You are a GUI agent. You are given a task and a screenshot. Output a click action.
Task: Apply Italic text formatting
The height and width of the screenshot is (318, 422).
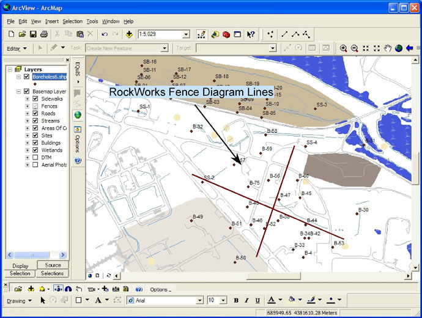(x=246, y=300)
